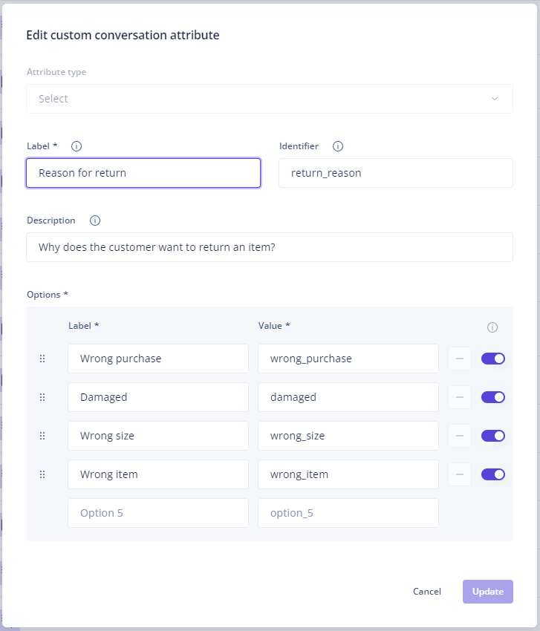Click the empty option_5 value field
This screenshot has width=540, height=631.
pos(348,513)
